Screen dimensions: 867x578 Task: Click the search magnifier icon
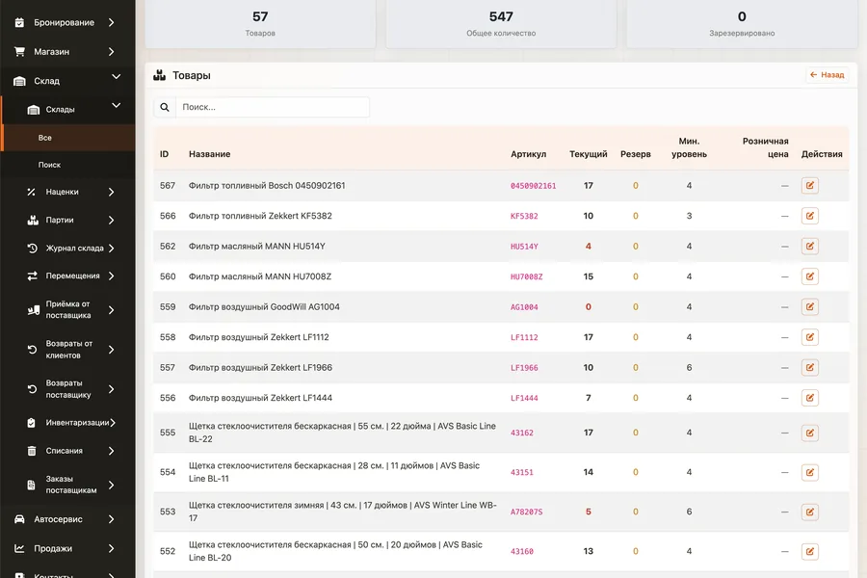click(x=164, y=107)
